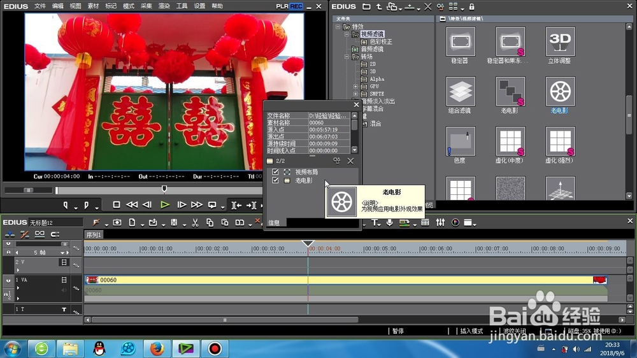Image resolution: width=637 pixels, height=358 pixels.
Task: Open the In point dropdown arrow
Action: pos(76,208)
